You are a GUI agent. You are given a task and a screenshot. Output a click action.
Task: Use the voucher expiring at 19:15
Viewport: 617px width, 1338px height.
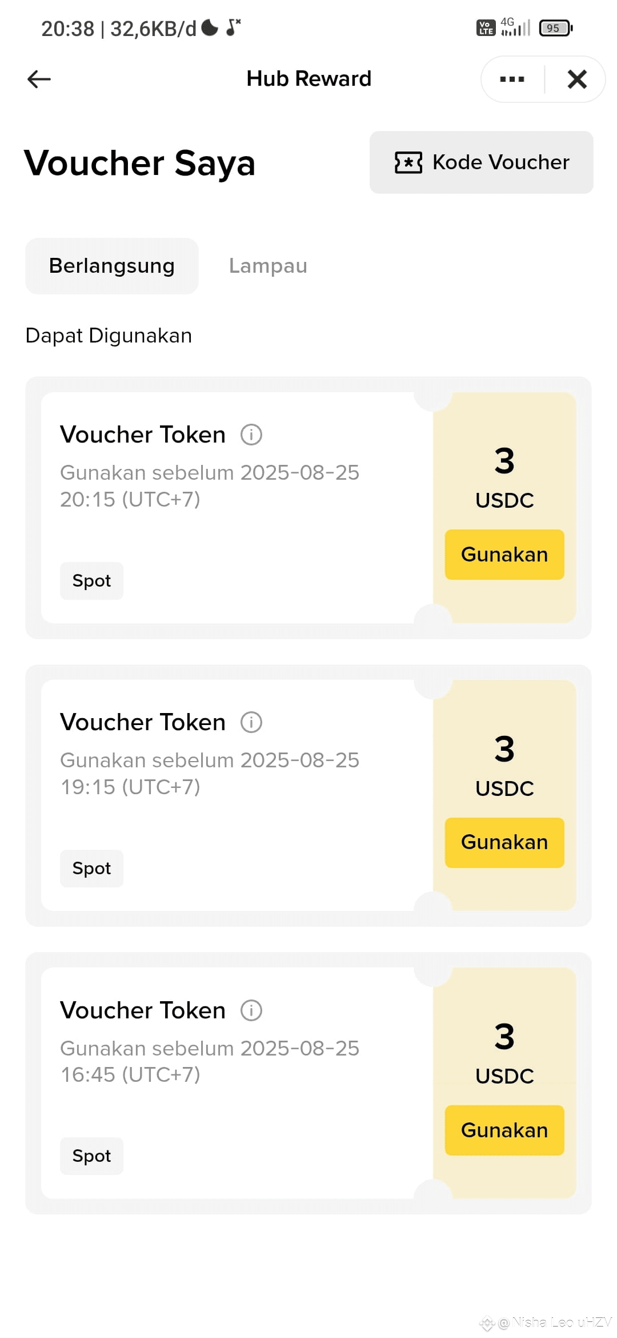[504, 842]
